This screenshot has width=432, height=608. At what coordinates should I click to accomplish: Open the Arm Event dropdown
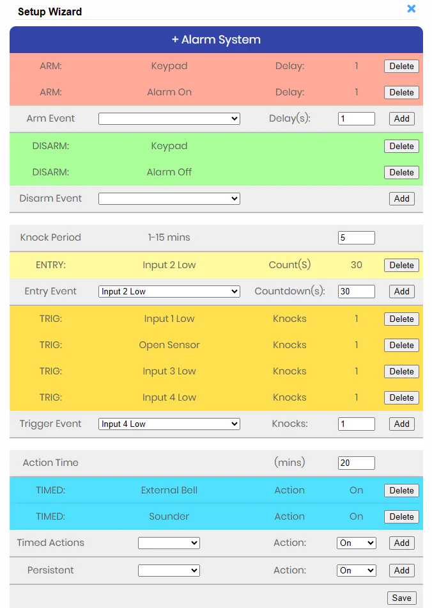pyautogui.click(x=169, y=119)
